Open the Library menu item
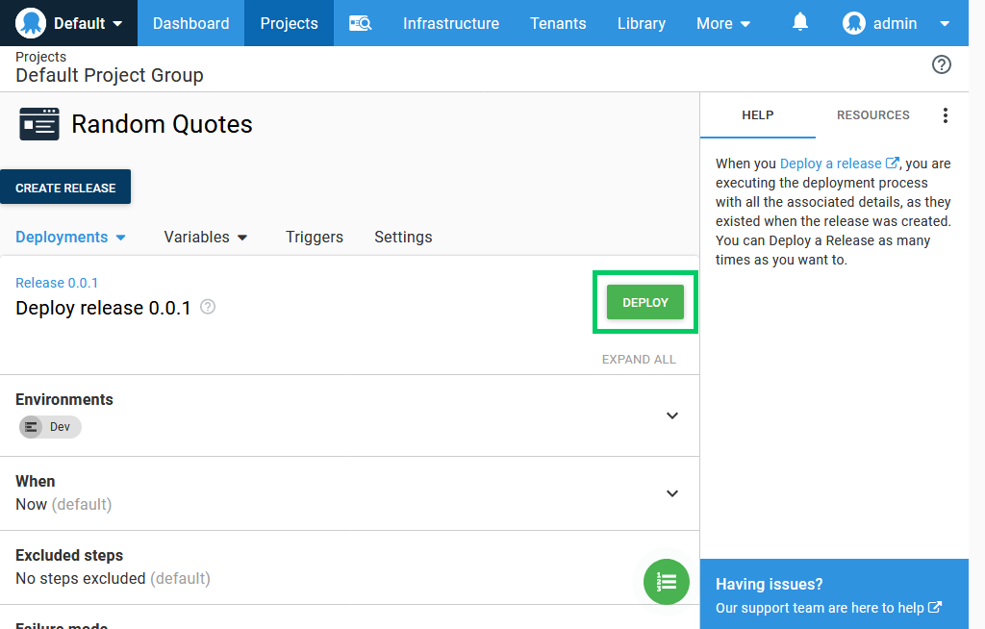Screen dimensions: 985x629 pyautogui.click(x=642, y=23)
